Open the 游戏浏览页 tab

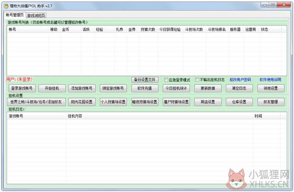[x=36, y=15]
